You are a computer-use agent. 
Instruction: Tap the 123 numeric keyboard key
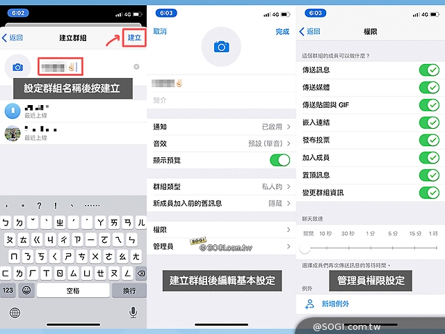(8, 290)
